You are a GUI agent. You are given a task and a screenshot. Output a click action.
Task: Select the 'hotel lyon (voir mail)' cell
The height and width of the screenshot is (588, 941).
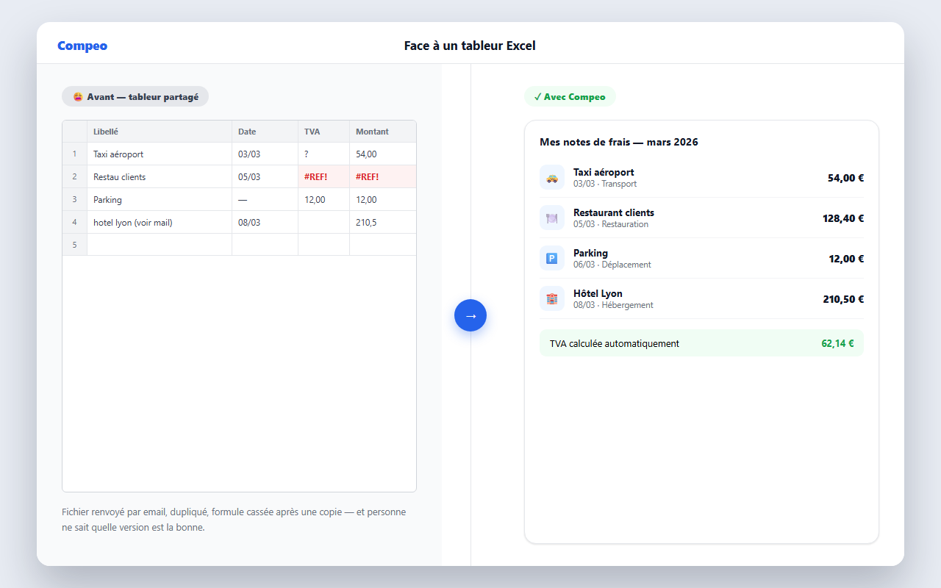point(160,223)
